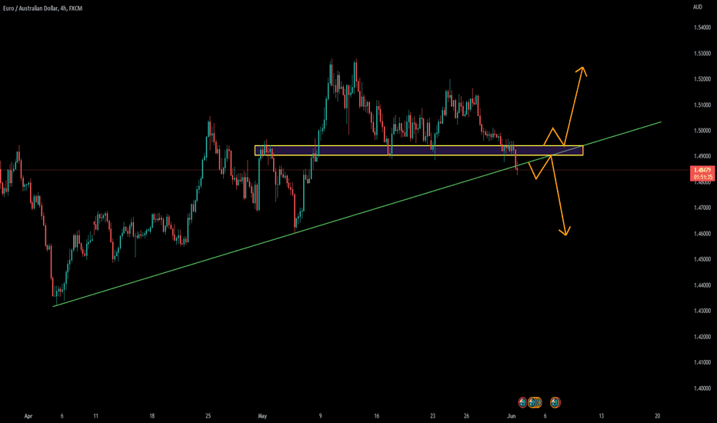Click the 13 date label on time axis
717x423 pixels.
[602, 416]
